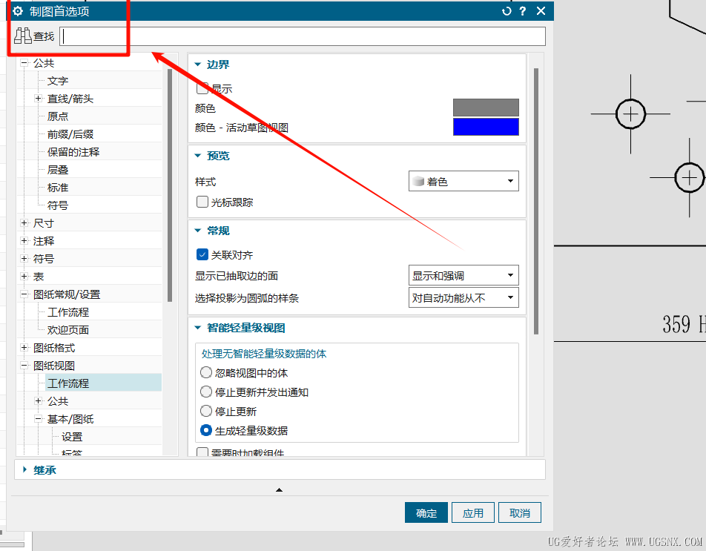Viewport: 706px width, 551px height.
Task: Expand the 直线/箭头 tree node
Action: [x=39, y=99]
